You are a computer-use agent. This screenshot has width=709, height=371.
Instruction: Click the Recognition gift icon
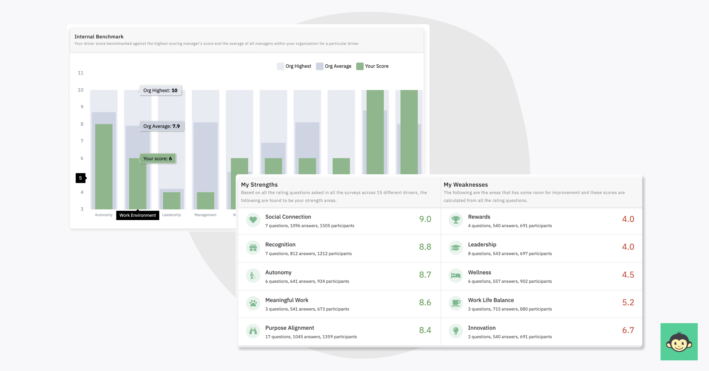tap(253, 248)
